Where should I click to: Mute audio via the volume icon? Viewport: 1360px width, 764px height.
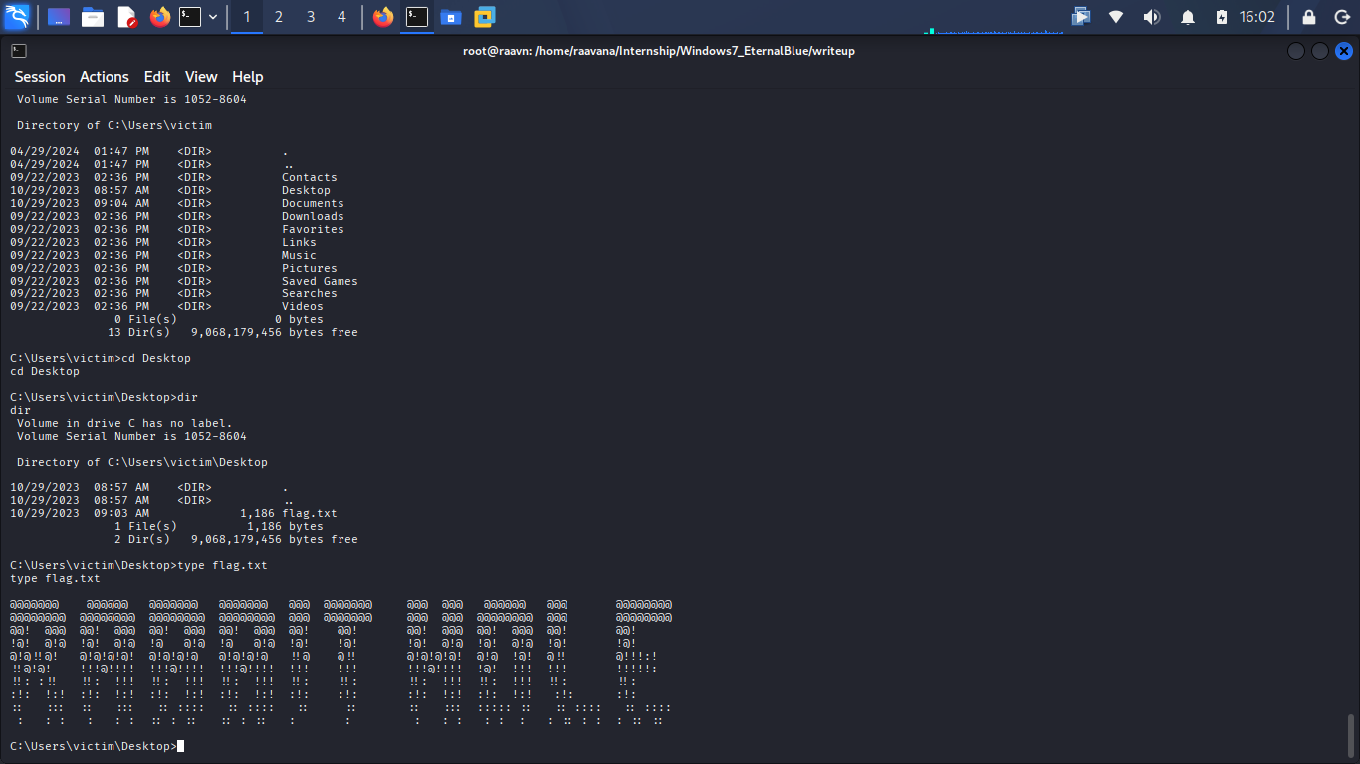(1152, 17)
